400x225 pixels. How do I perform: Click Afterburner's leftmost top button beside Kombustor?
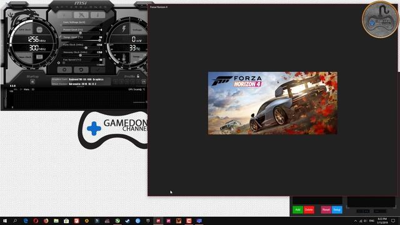[64, 15]
